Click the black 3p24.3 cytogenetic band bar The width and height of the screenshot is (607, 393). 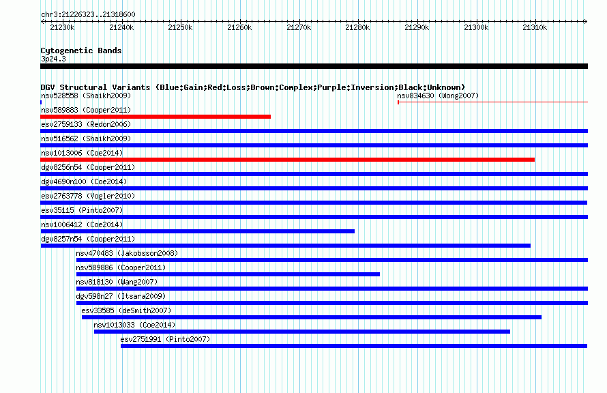click(314, 66)
